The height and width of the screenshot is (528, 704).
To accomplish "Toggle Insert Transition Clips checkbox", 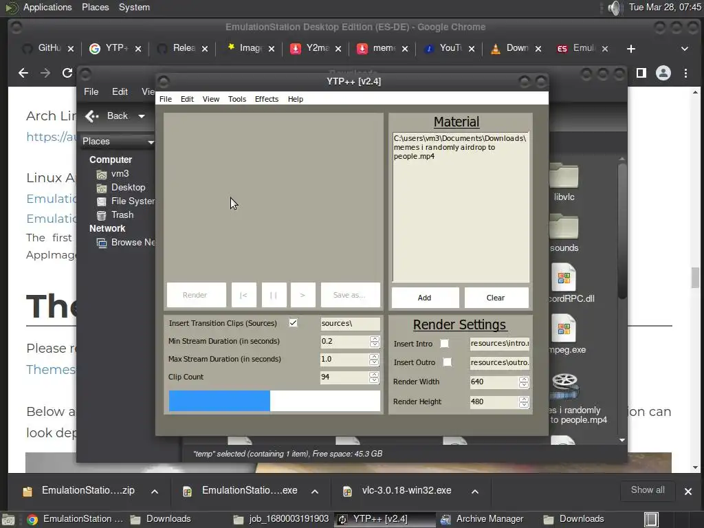I will point(293,323).
